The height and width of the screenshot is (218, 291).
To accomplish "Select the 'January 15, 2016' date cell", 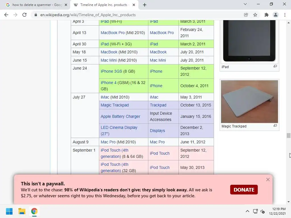I will (x=196, y=116).
